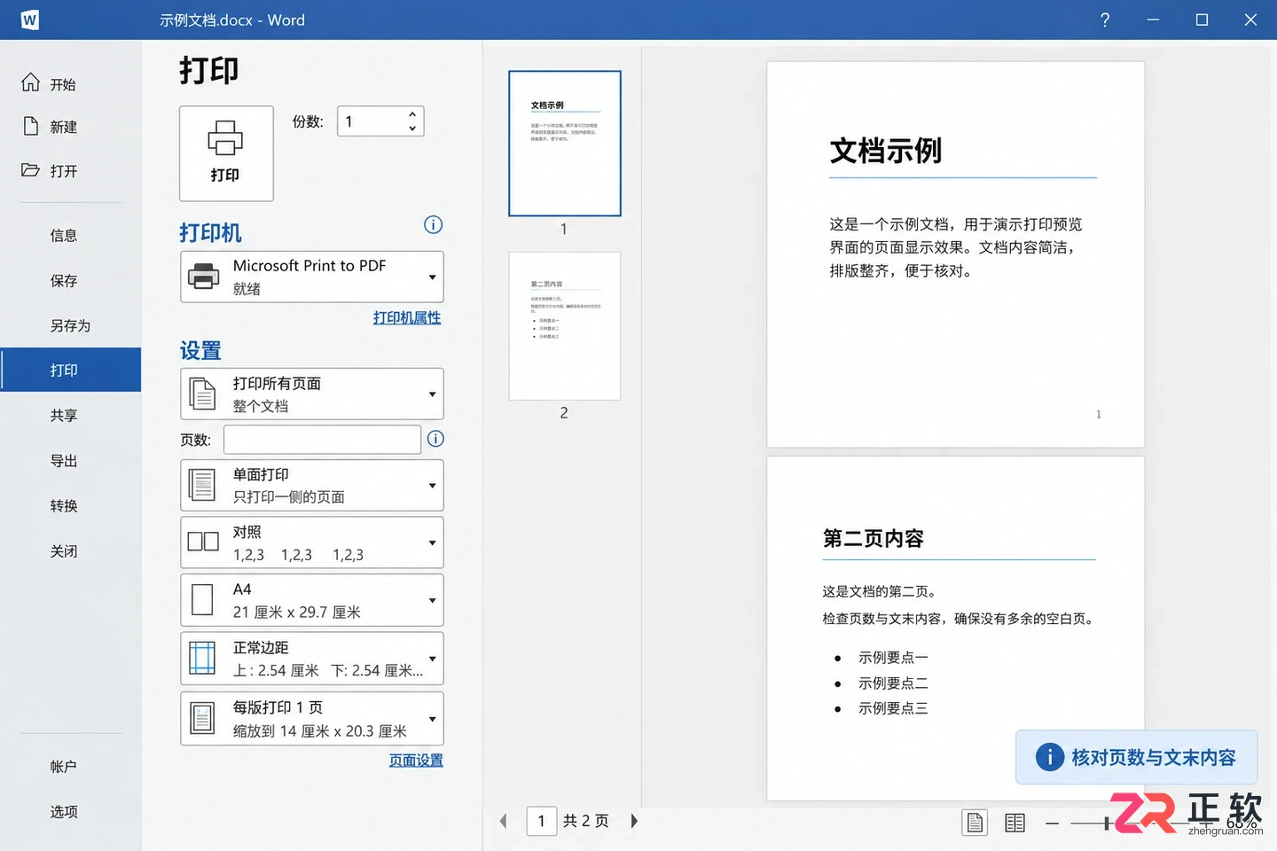This screenshot has width=1277, height=851.
Task: Open the 打印机属性 link
Action: click(x=407, y=317)
